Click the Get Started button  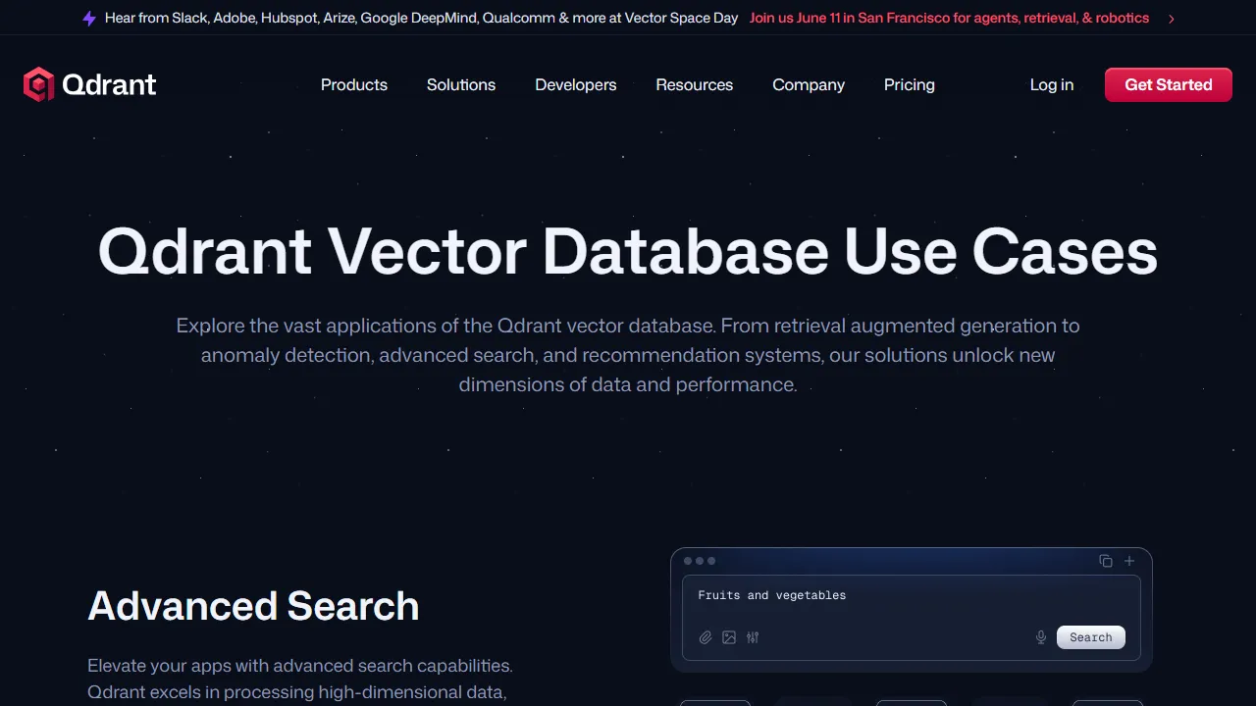[x=1169, y=84]
